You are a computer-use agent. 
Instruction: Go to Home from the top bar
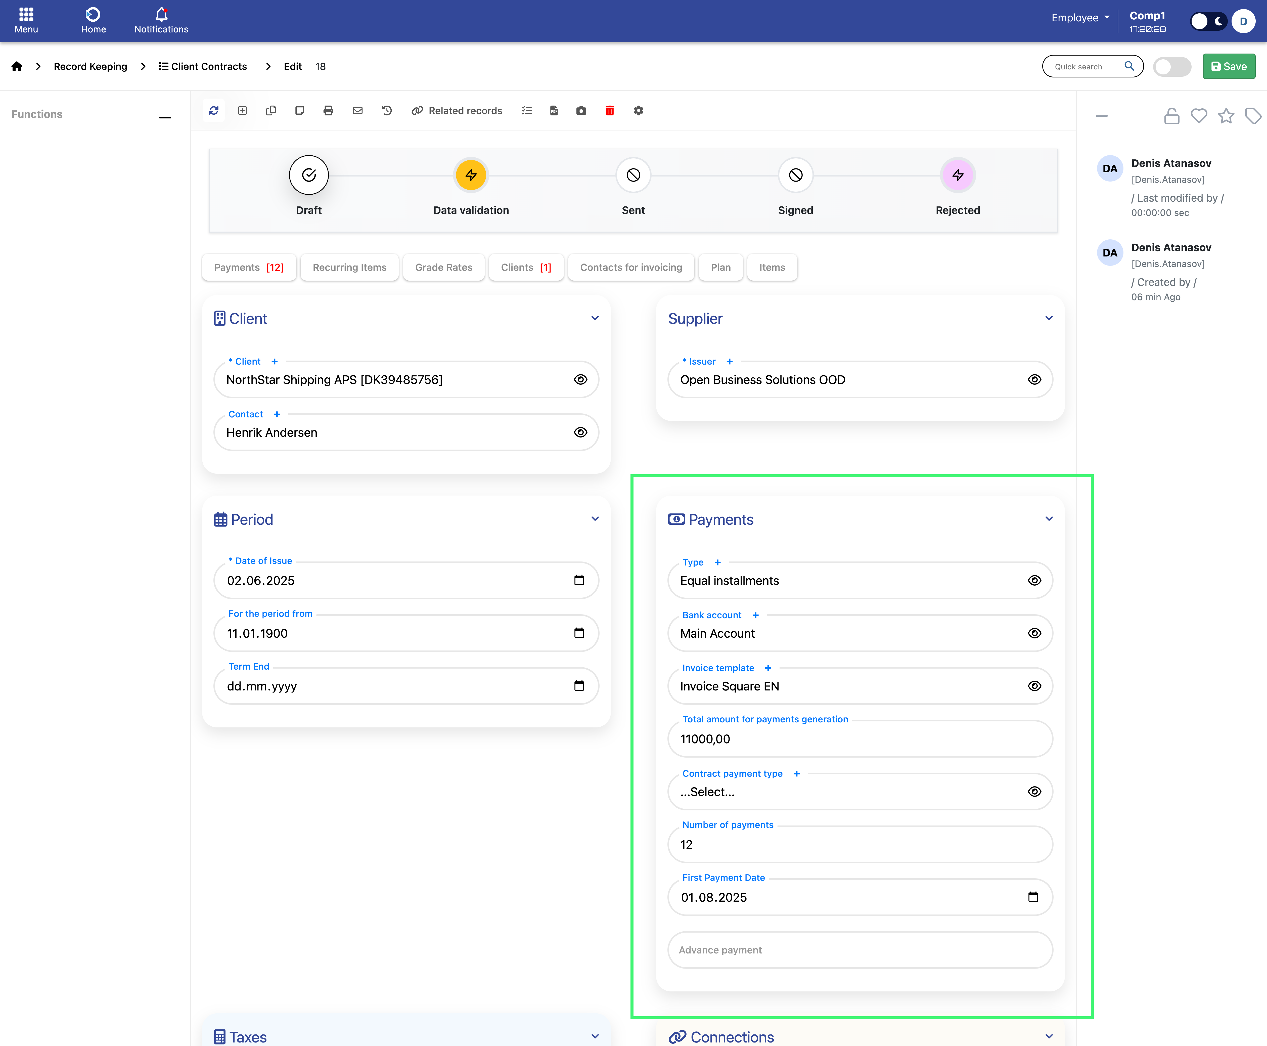tap(93, 20)
